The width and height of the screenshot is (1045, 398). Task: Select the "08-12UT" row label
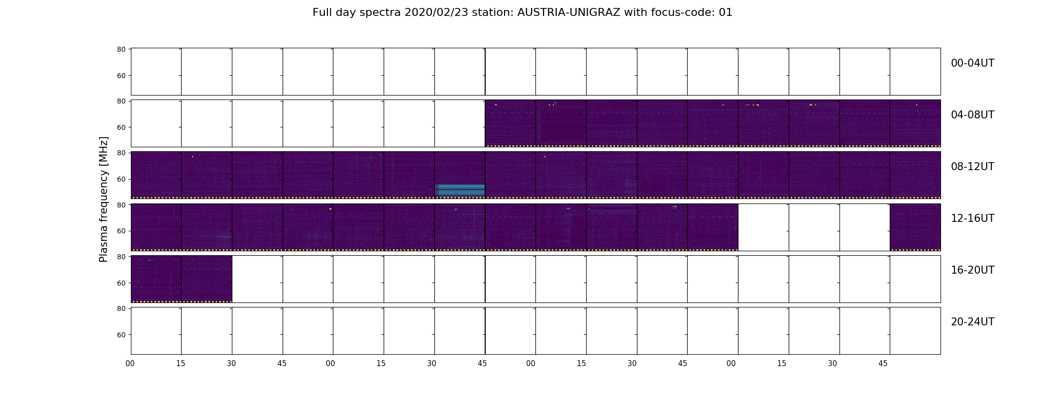(x=972, y=167)
